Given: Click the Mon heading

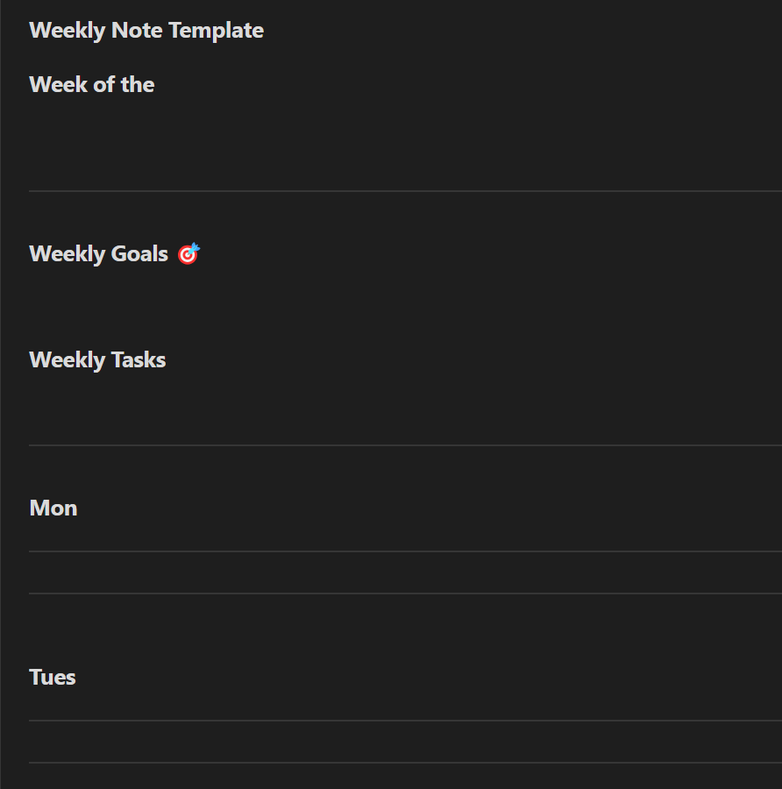Looking at the screenshot, I should [53, 508].
